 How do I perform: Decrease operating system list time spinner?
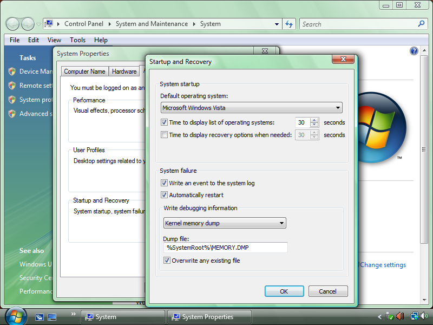[x=314, y=125]
